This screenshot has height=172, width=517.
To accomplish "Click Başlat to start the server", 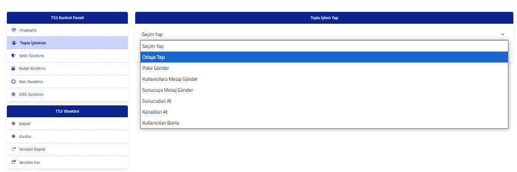I will point(67,124).
